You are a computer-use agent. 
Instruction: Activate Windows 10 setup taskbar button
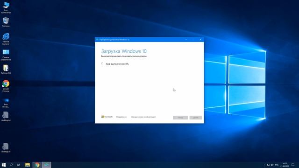[47, 165]
